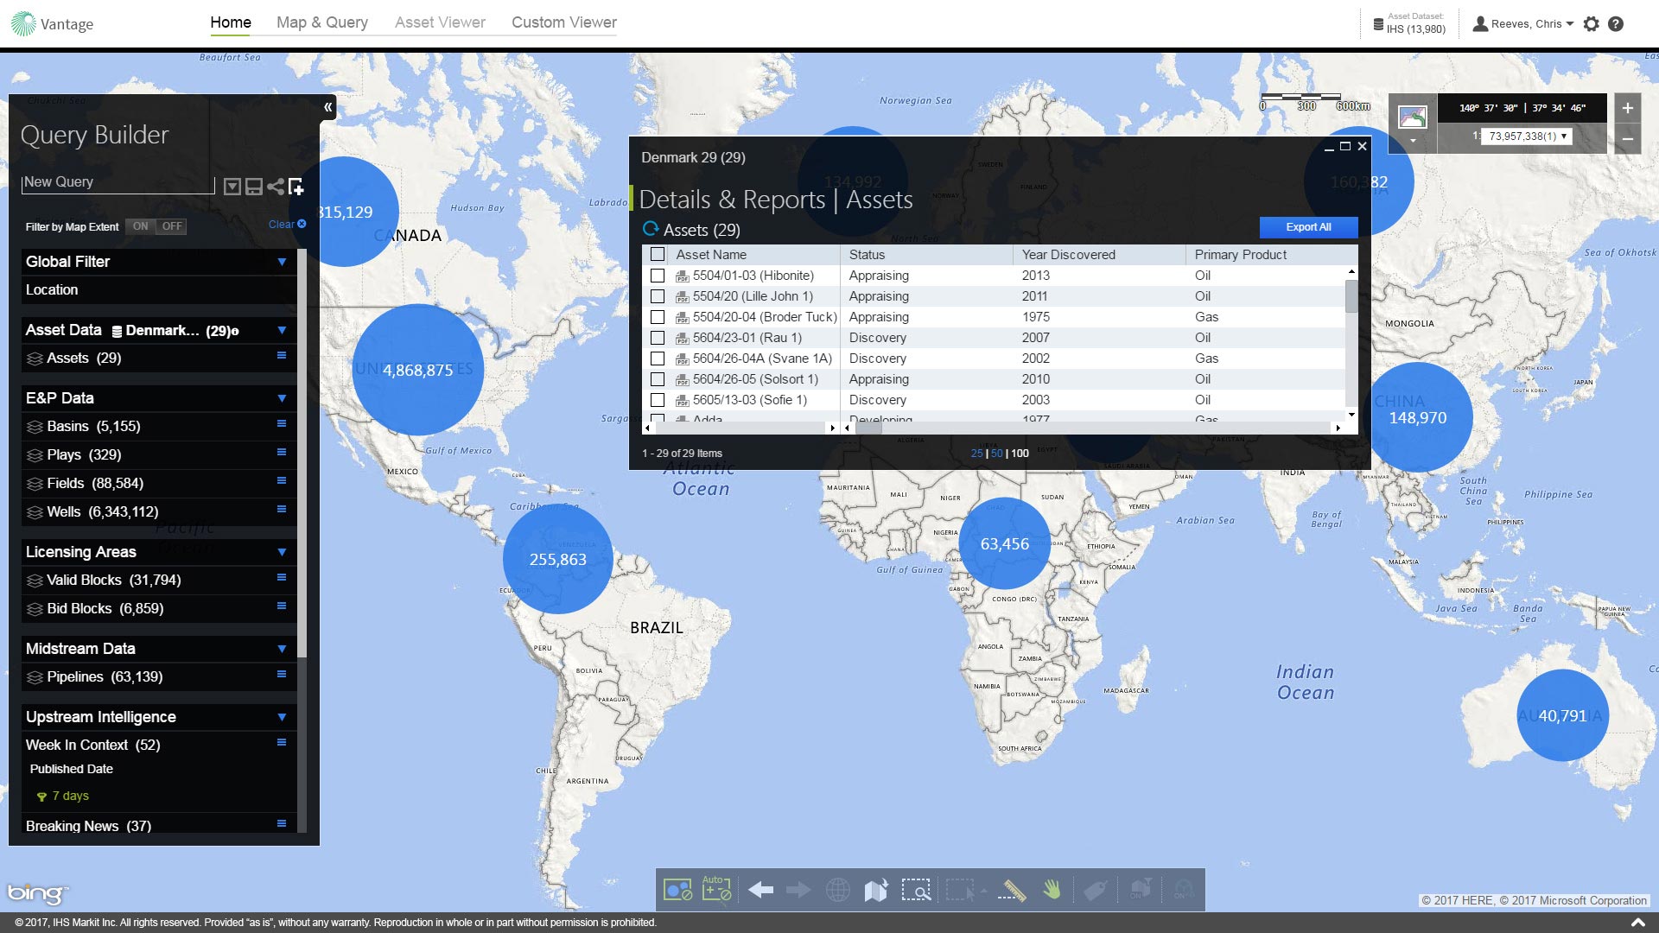Open the Map & Query tab
Screen dimensions: 1659x933
click(322, 22)
